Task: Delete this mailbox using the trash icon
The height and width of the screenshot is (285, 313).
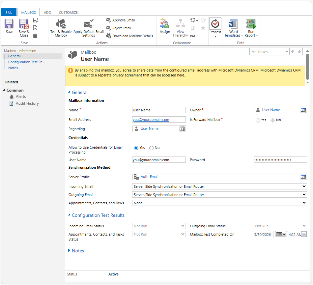Action: pyautogui.click(x=35, y=36)
